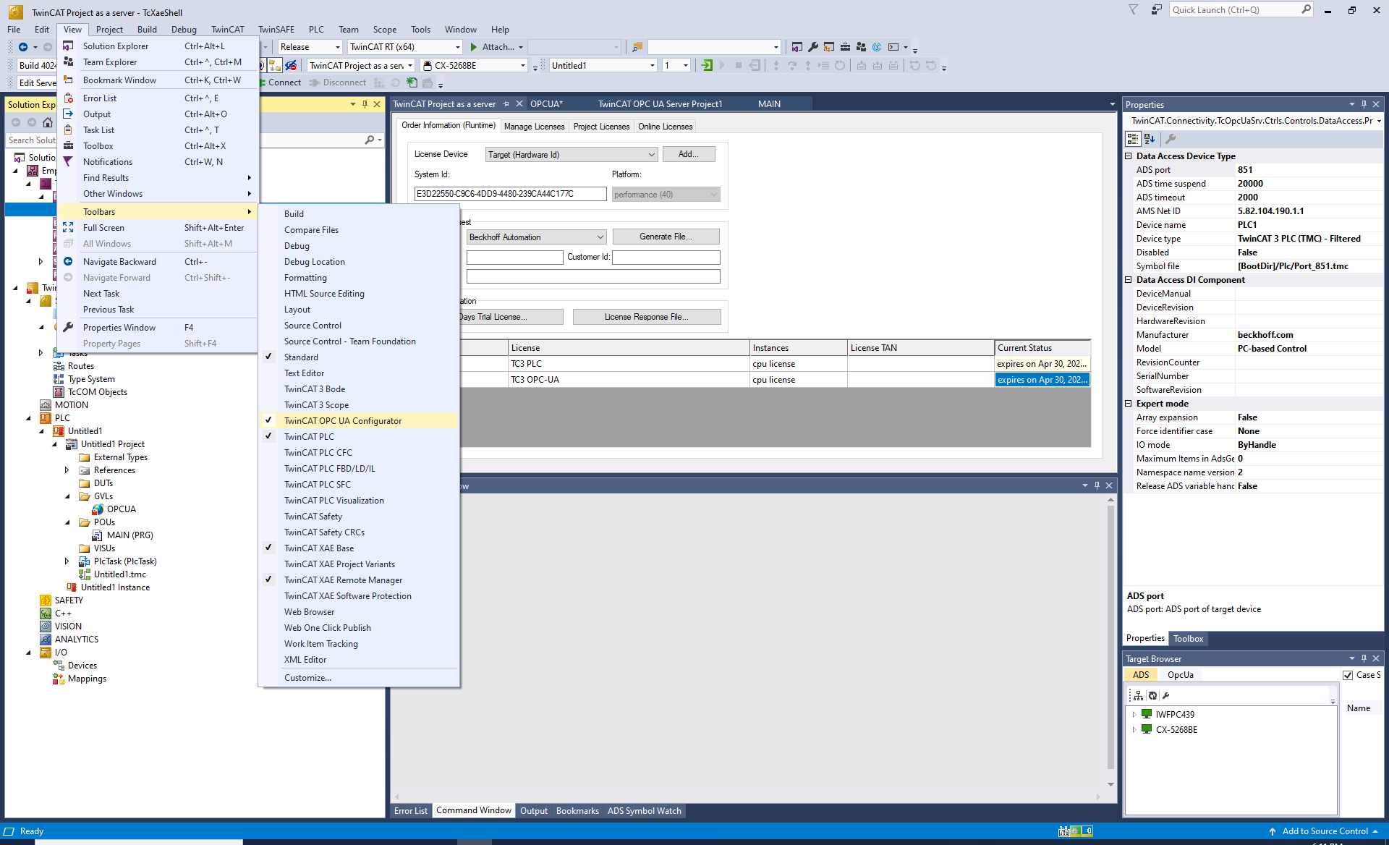Click the Properties wrench toolbar icon

tap(812, 47)
